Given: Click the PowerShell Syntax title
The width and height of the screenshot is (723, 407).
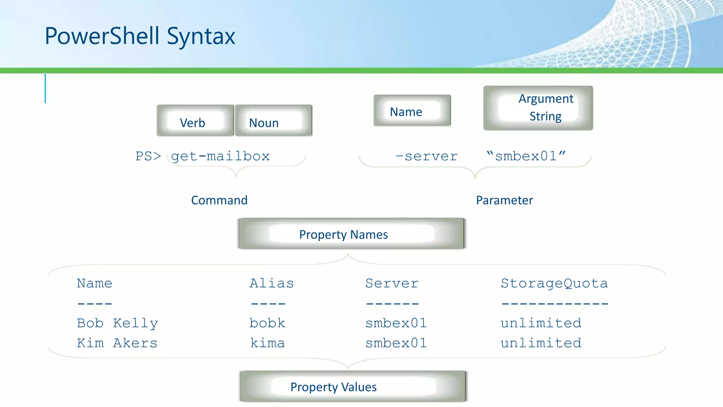Looking at the screenshot, I should click(x=140, y=36).
